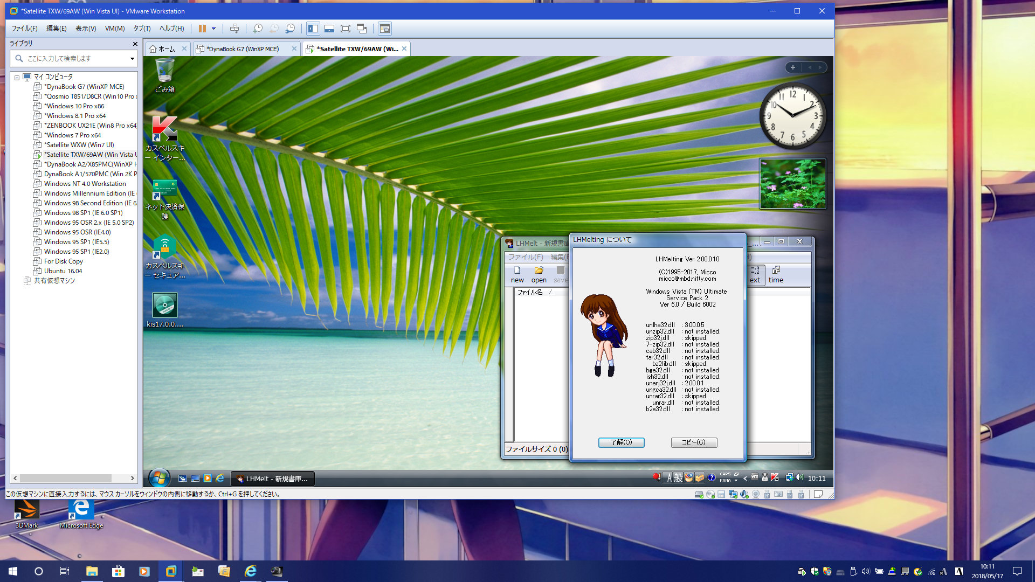This screenshot has width=1035, height=582.
Task: Open the power options dropdown arrow
Action: point(214,29)
